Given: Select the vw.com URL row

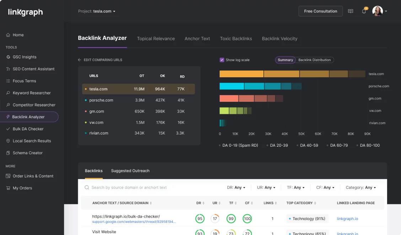Looking at the screenshot, I should point(138,122).
